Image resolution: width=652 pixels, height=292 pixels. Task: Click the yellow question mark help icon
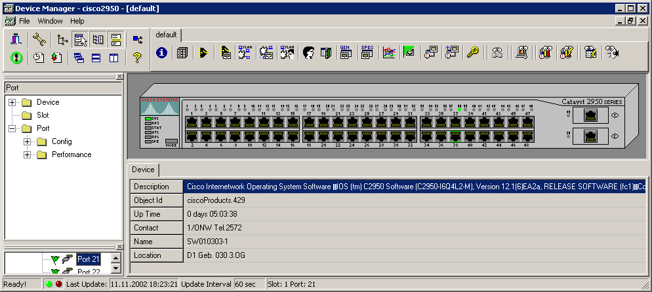136,58
